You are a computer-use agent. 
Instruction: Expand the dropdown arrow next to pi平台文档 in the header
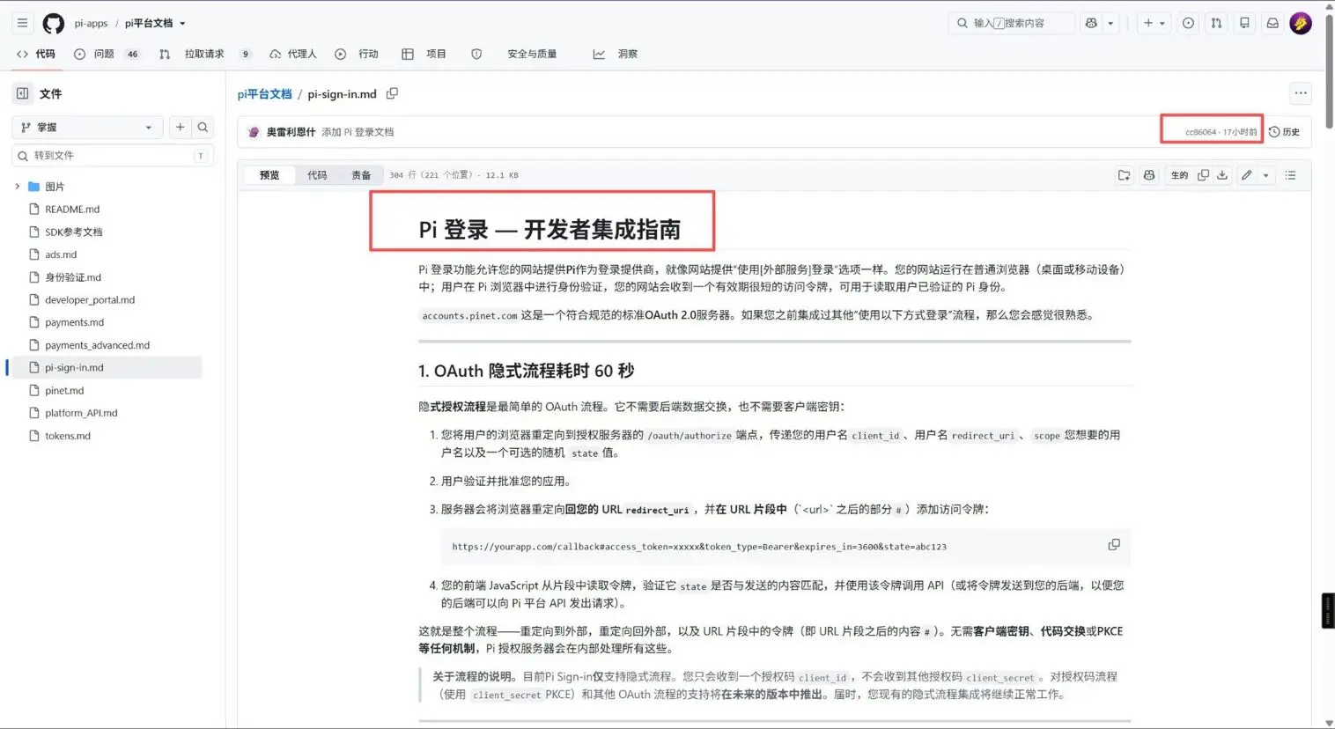click(x=182, y=24)
